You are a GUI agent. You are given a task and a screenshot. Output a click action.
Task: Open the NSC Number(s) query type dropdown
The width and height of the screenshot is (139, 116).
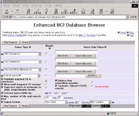tap(22, 54)
